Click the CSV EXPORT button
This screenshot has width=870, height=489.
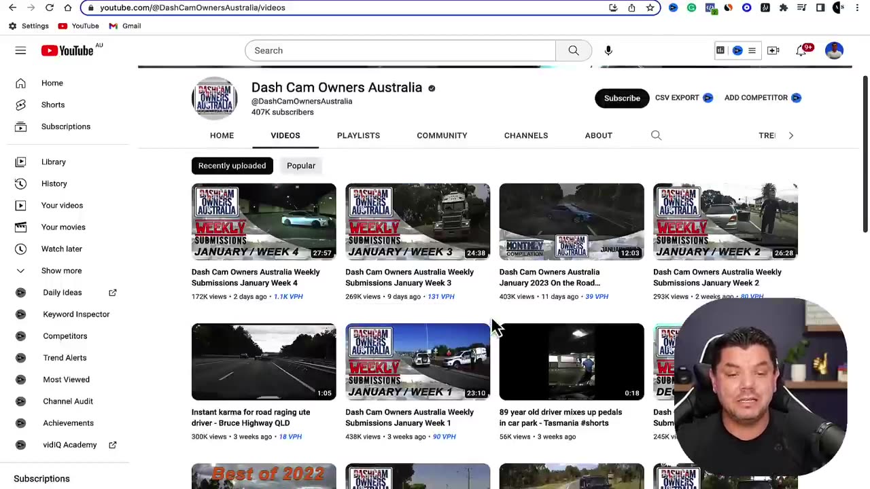[684, 98]
